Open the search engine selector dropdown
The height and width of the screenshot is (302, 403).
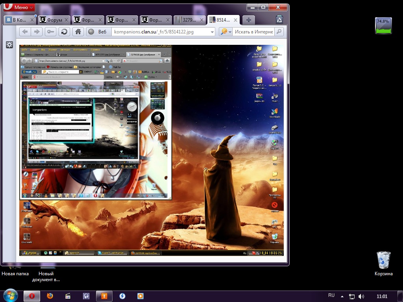(226, 31)
